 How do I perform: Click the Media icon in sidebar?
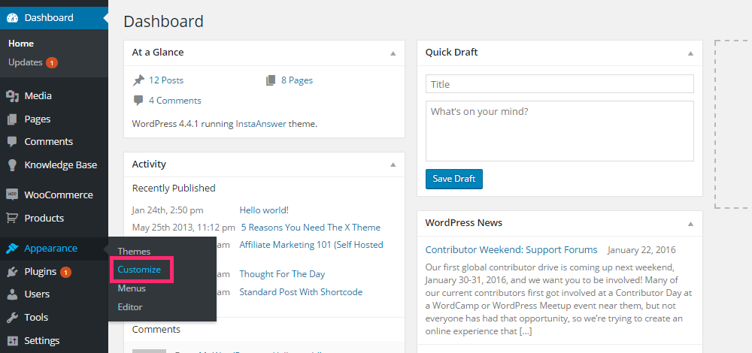click(13, 96)
